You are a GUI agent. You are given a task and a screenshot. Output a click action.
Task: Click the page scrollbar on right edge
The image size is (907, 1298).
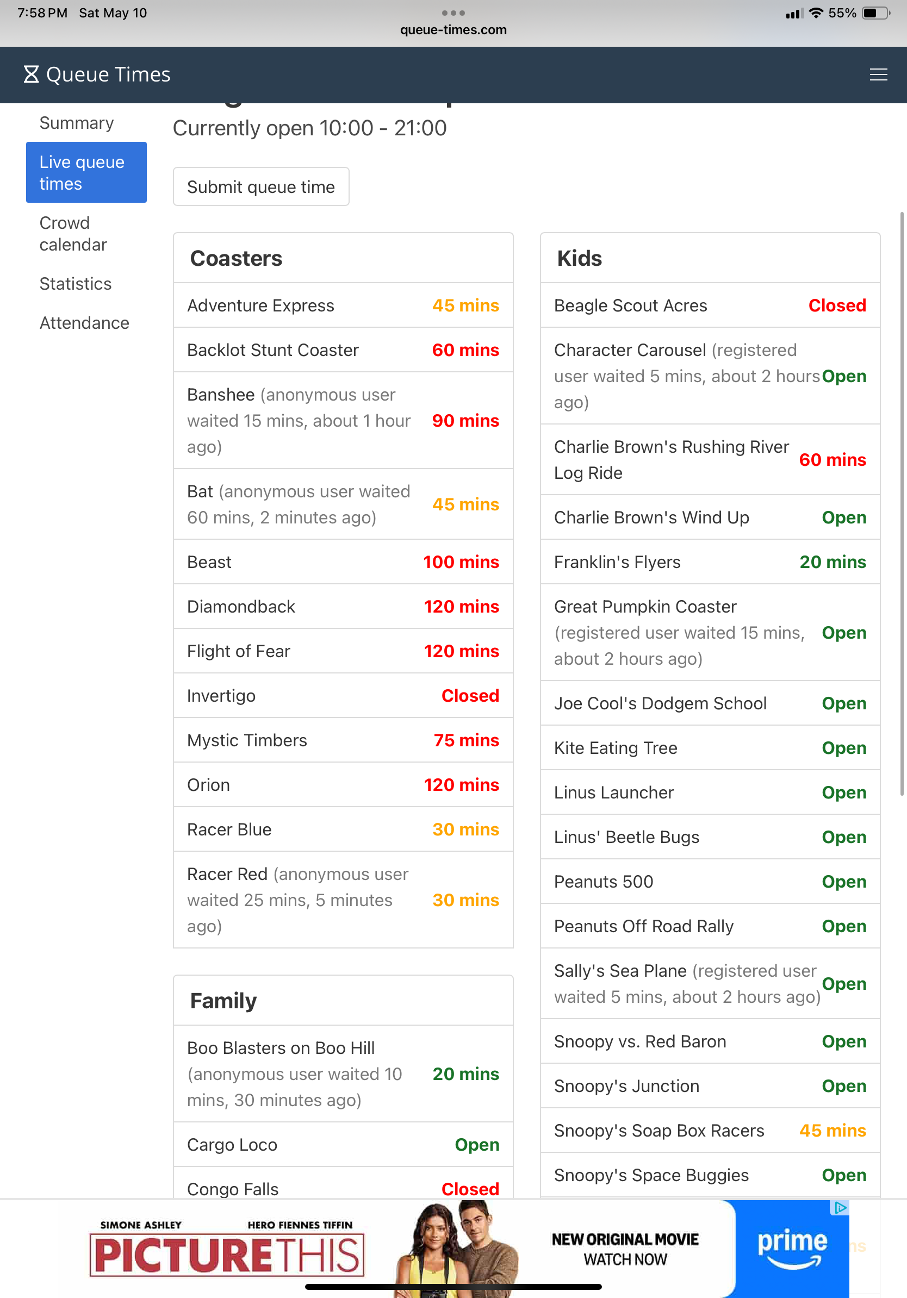coord(902,503)
